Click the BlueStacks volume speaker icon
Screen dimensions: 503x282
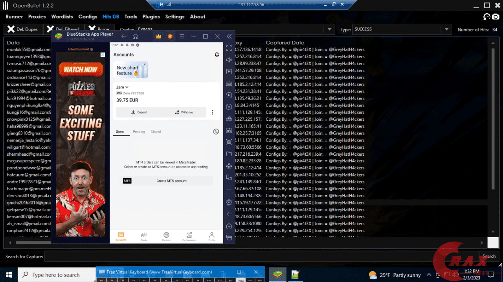[229, 60]
